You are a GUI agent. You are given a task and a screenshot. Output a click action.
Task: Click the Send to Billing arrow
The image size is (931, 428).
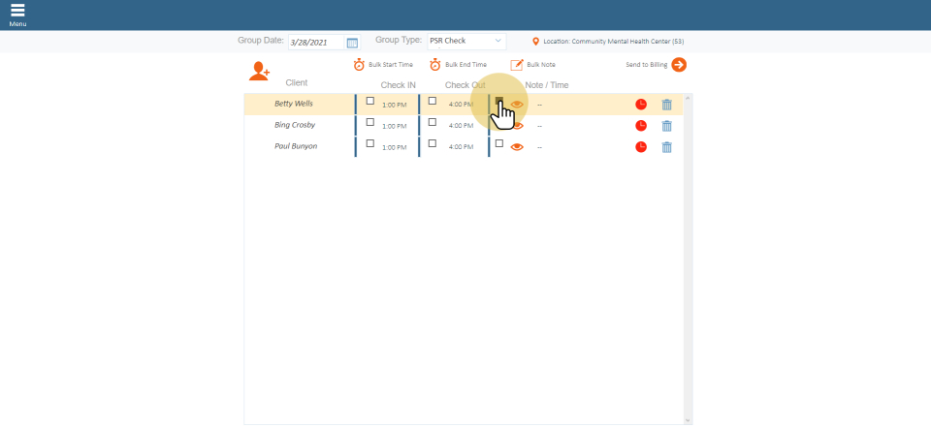[679, 65]
